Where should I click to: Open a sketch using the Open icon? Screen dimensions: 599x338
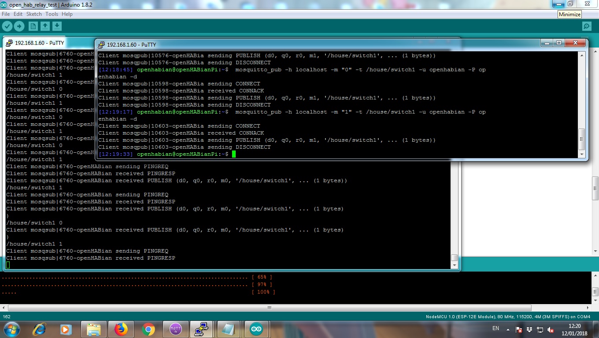[45, 26]
